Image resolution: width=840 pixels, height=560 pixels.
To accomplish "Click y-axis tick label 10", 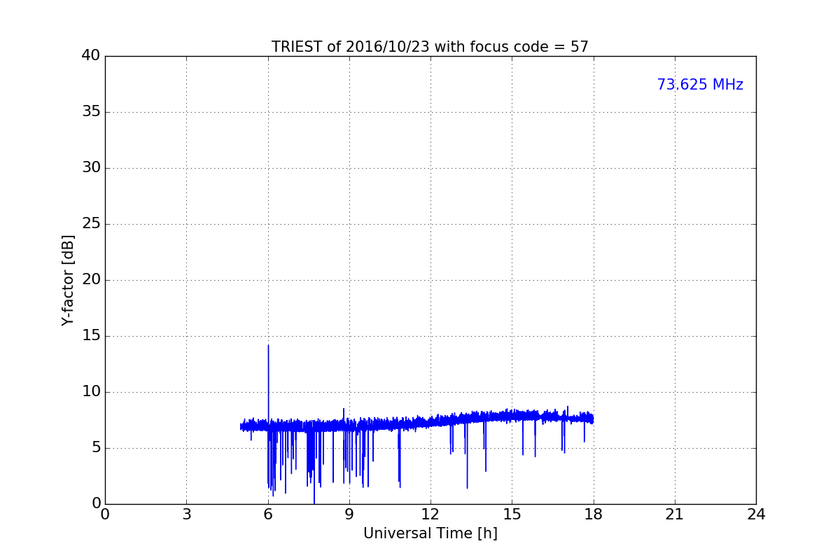I will 90,392.
